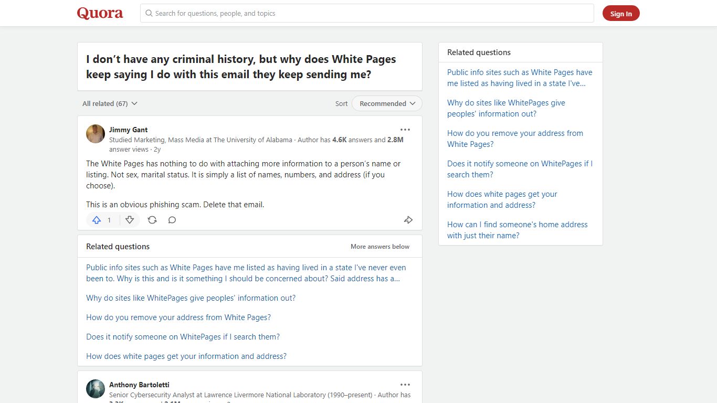Upvote Jimmy Gant's answer
Image resolution: width=717 pixels, height=403 pixels.
click(x=97, y=220)
